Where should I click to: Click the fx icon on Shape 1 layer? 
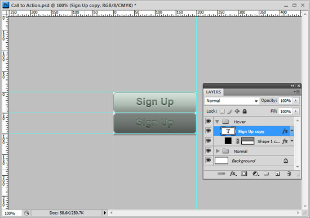point(285,141)
